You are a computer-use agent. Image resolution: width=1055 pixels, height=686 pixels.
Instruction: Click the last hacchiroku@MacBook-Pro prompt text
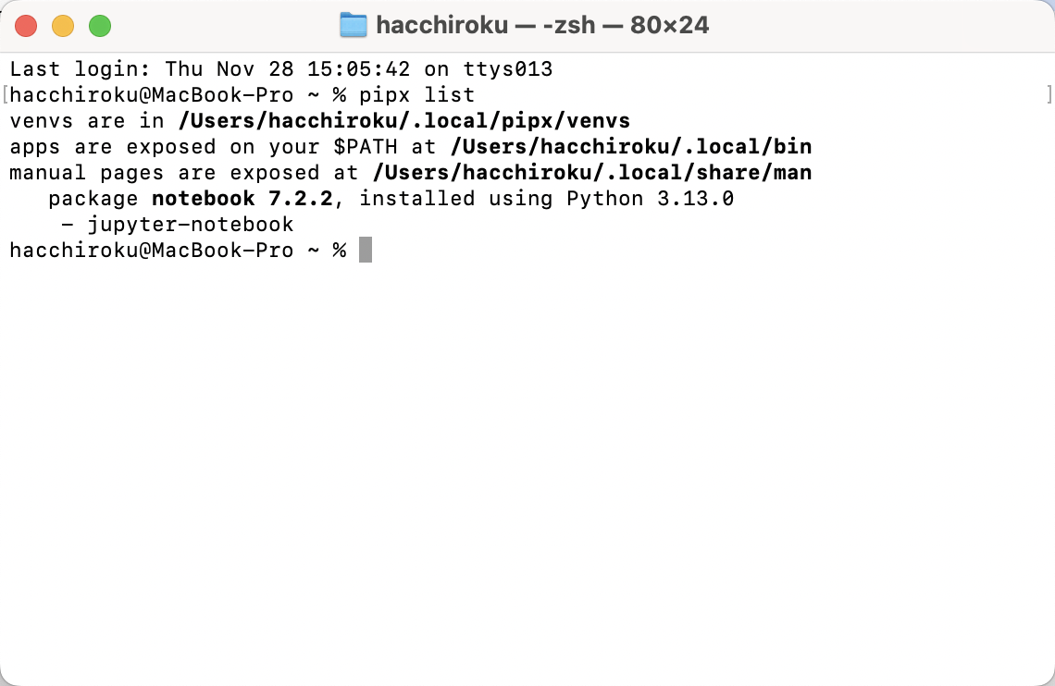click(x=152, y=250)
